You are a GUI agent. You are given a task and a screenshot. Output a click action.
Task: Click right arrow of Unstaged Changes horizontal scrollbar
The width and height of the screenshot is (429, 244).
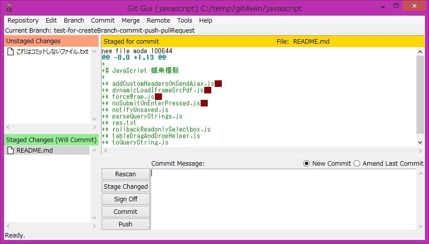[x=95, y=128]
